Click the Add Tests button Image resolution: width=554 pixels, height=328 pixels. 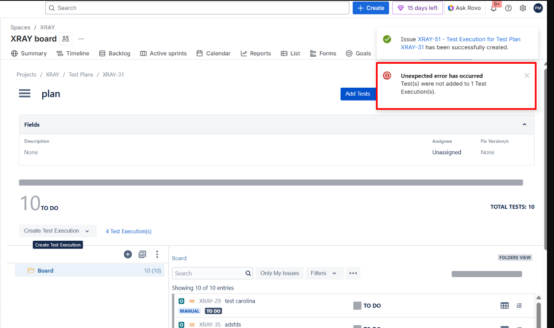358,94
